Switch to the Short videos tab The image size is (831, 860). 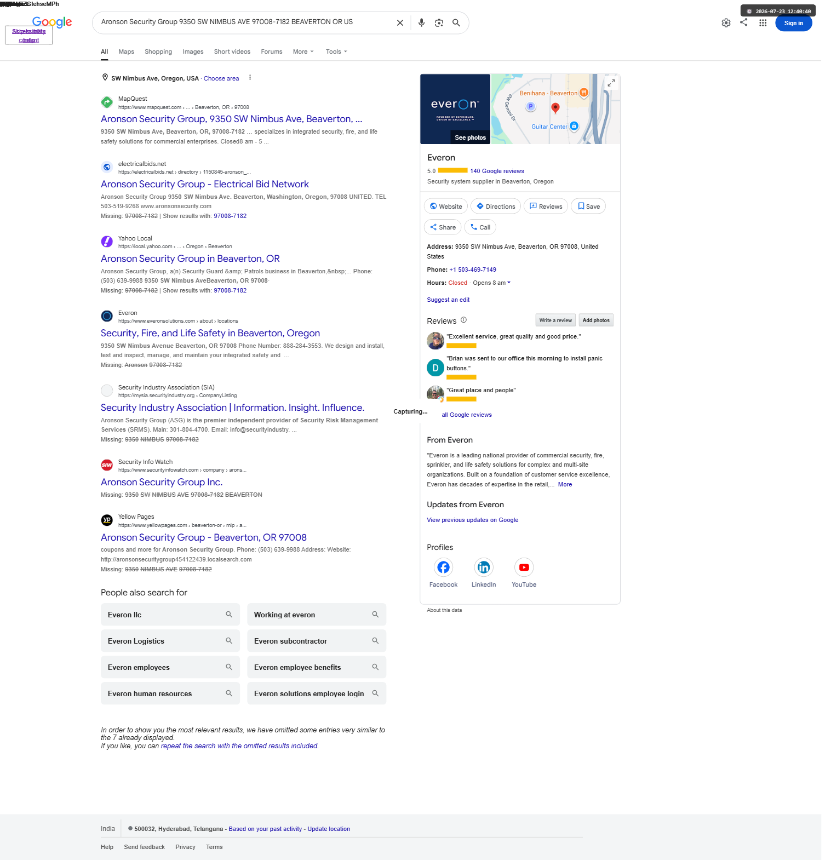tap(232, 51)
